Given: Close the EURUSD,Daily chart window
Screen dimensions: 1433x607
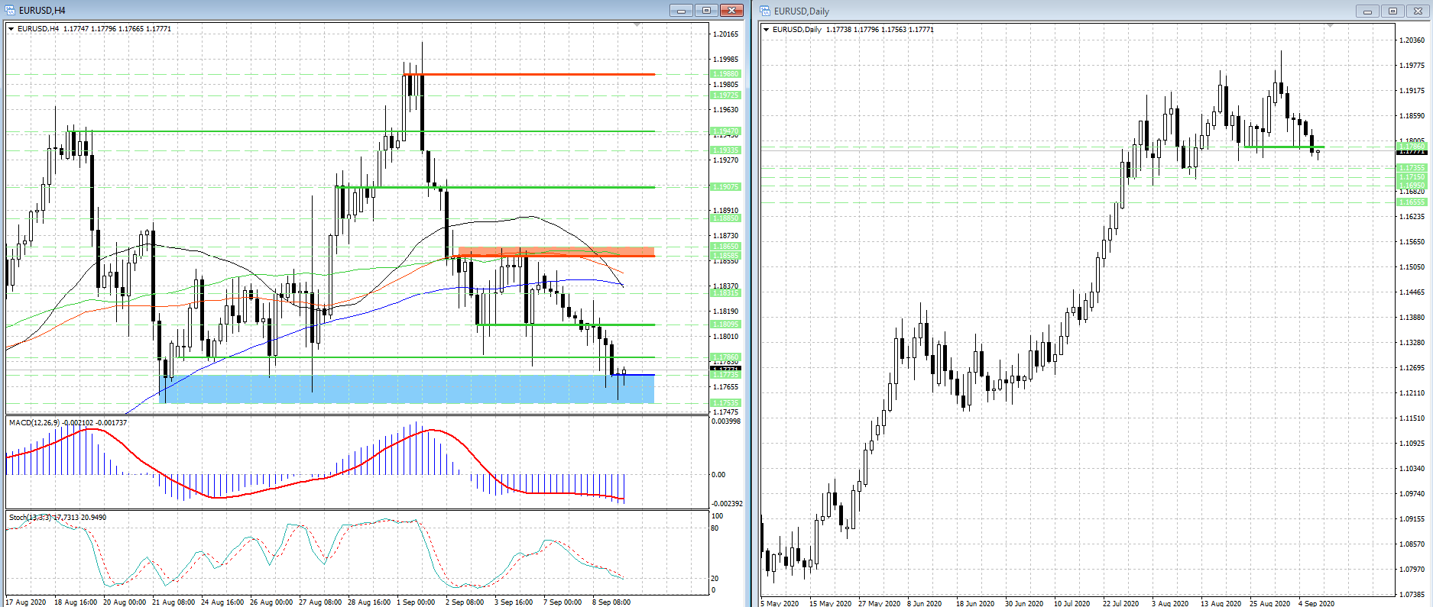Looking at the screenshot, I should point(1418,11).
